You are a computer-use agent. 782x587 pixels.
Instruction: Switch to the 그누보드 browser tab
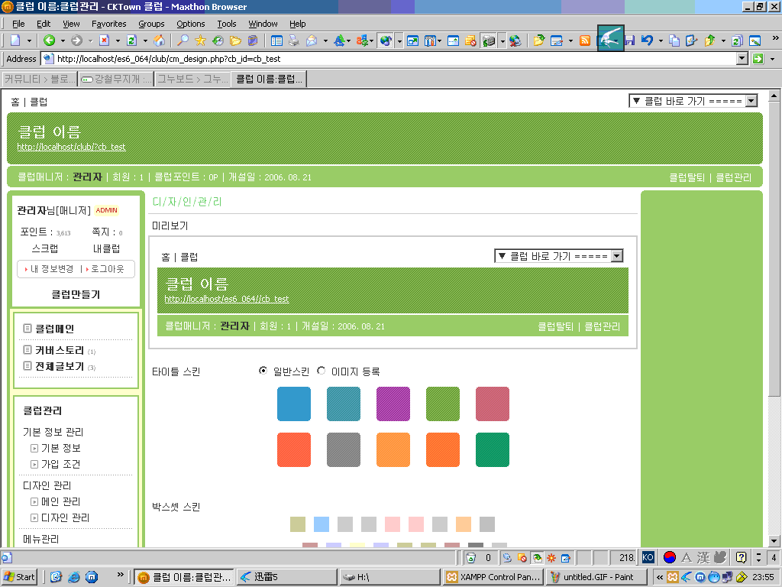pos(192,79)
